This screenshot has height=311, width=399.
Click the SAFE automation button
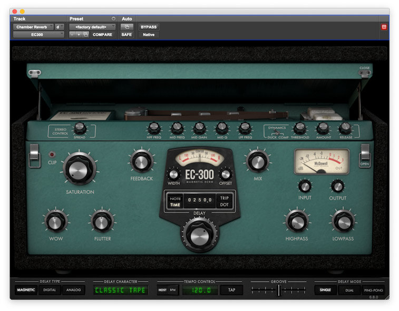pyautogui.click(x=126, y=35)
